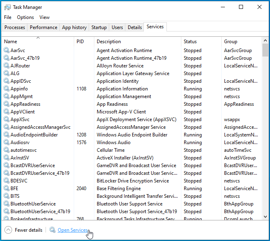This screenshot has width=270, height=241.
Task: Sort by the Group column header
Action: 241,42
